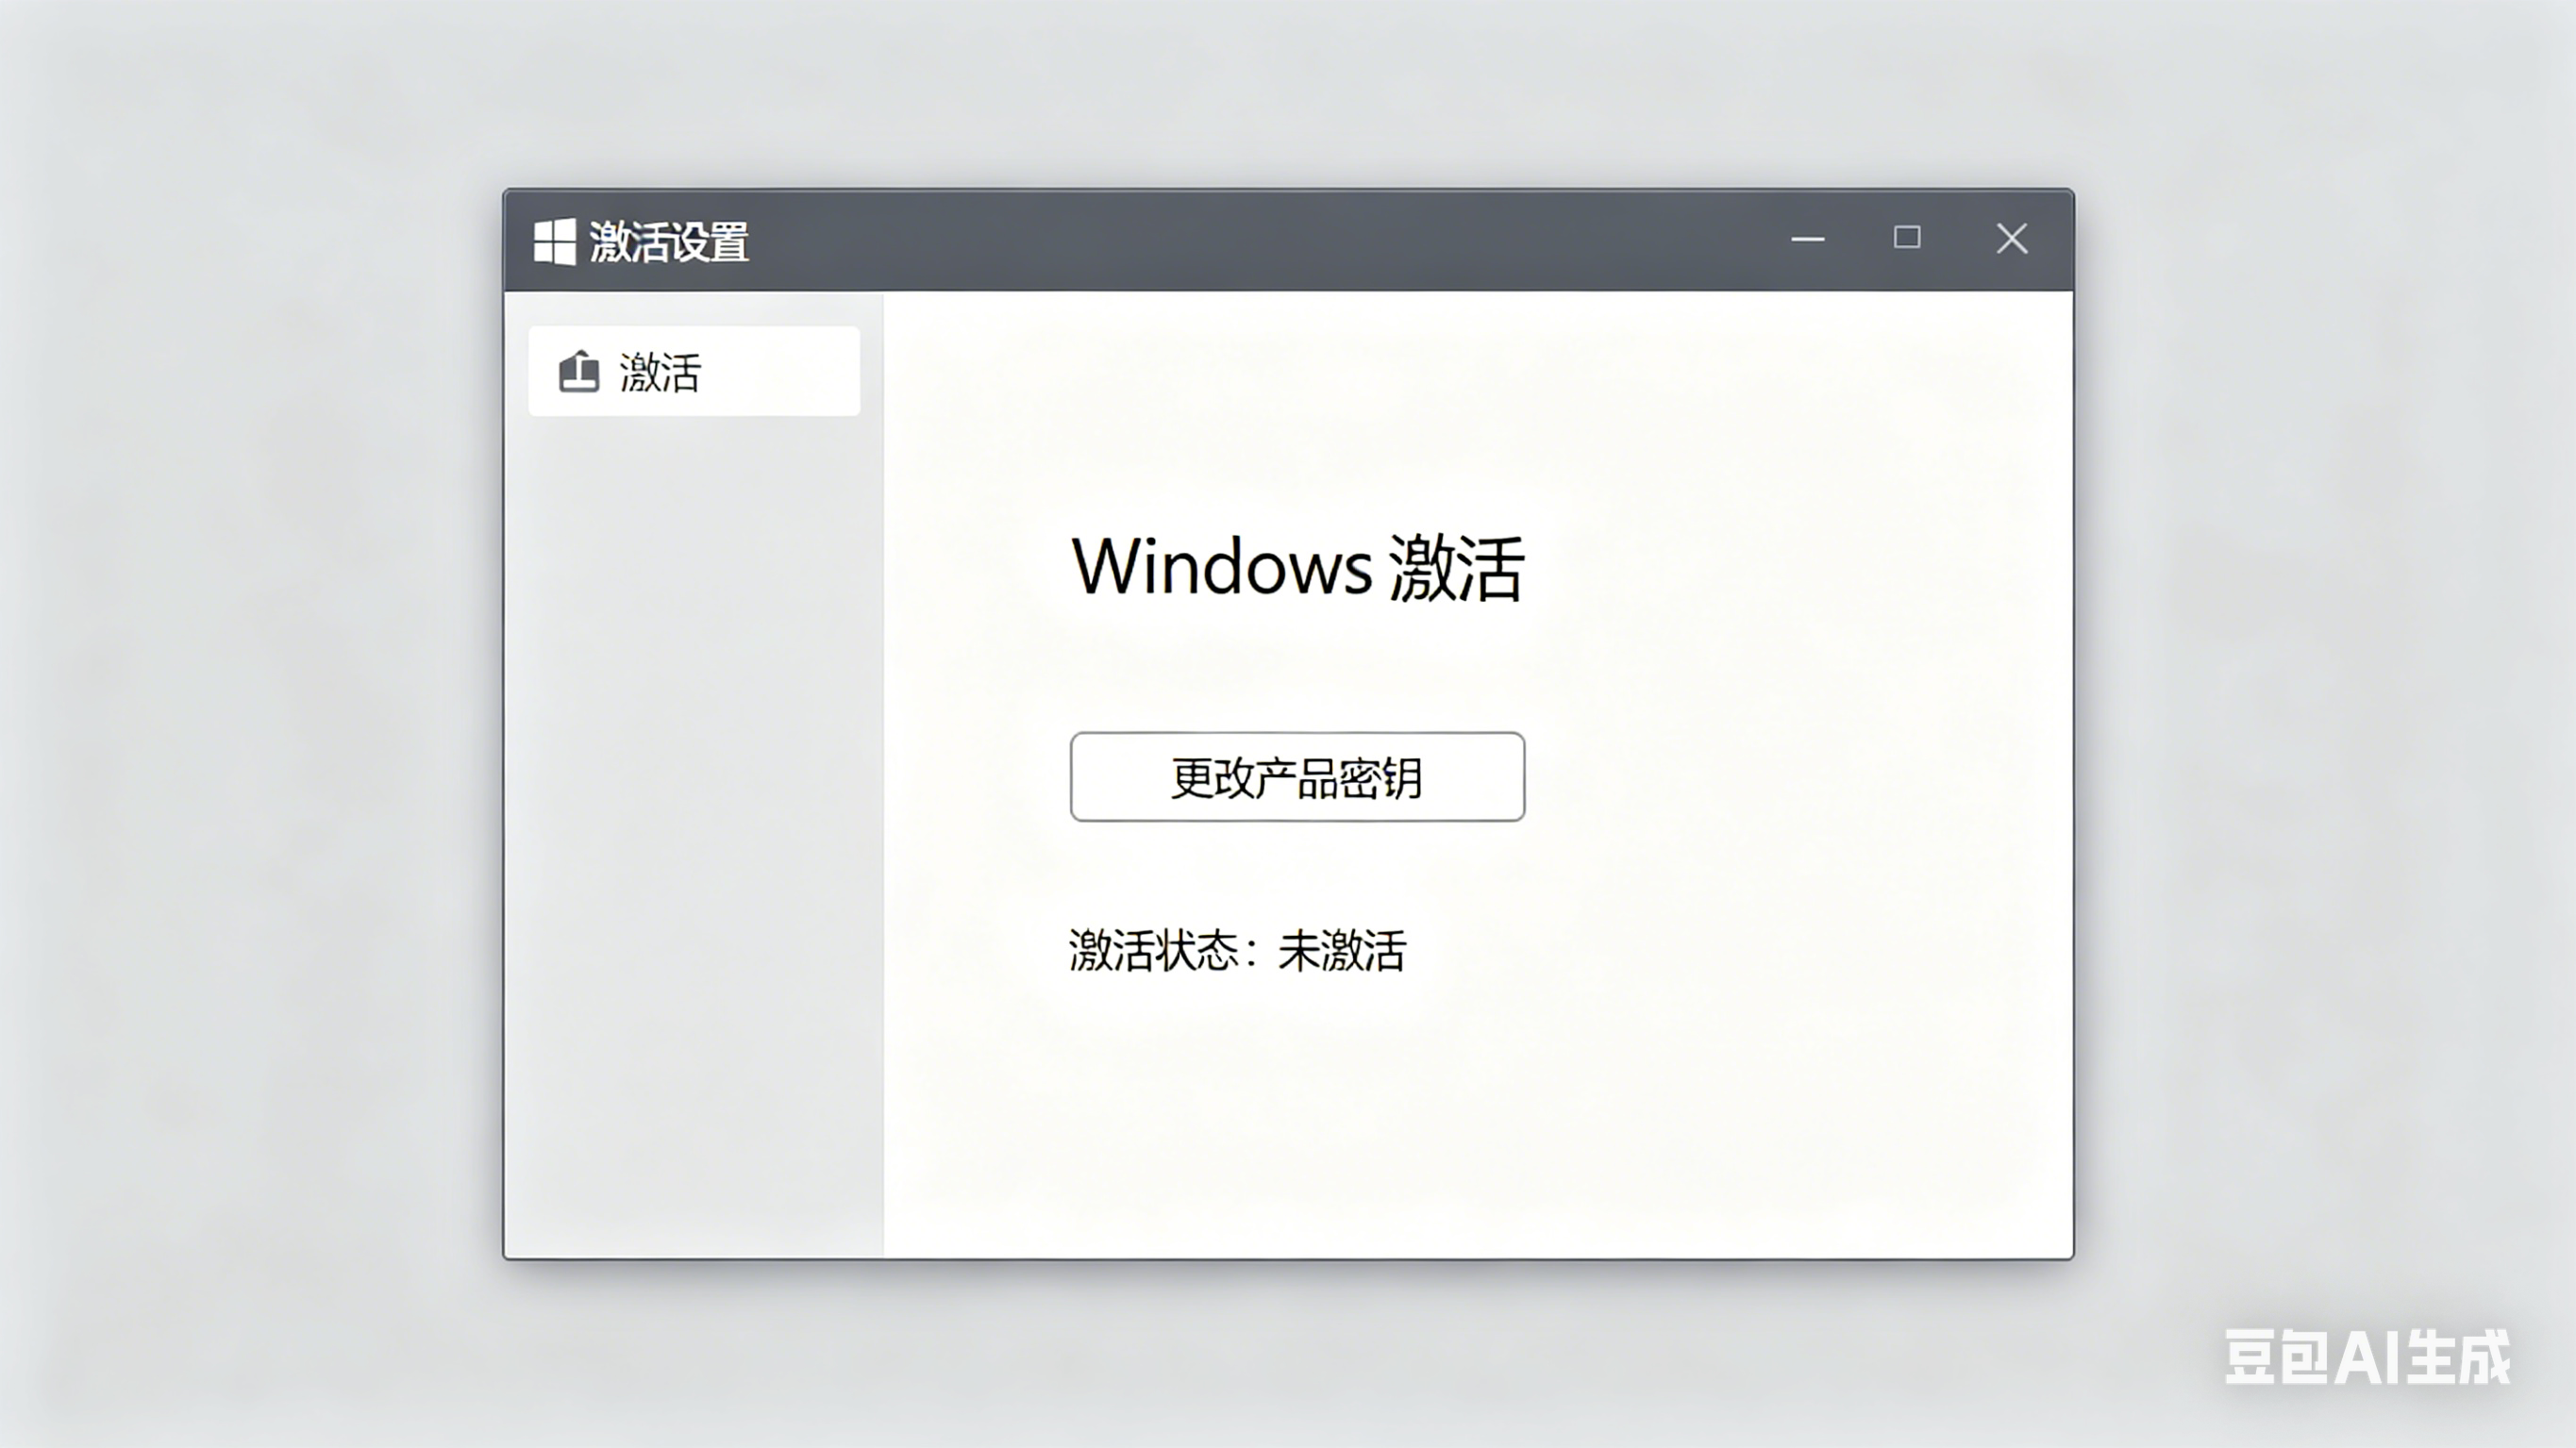Click 激活 characters in the large heading
2576x1448 pixels.
(x=1456, y=568)
